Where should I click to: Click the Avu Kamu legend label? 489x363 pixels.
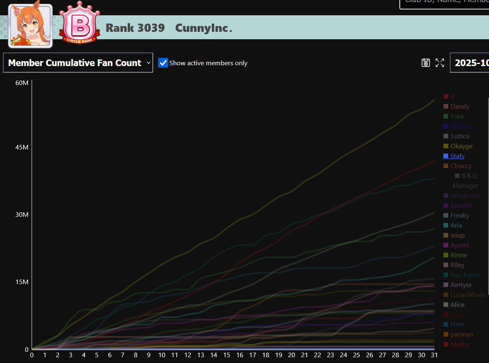[465, 275]
